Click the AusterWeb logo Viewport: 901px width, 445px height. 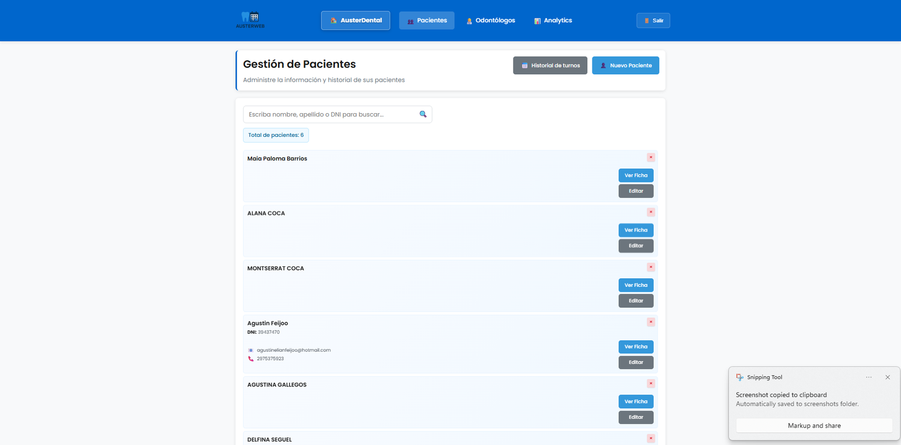tap(250, 20)
